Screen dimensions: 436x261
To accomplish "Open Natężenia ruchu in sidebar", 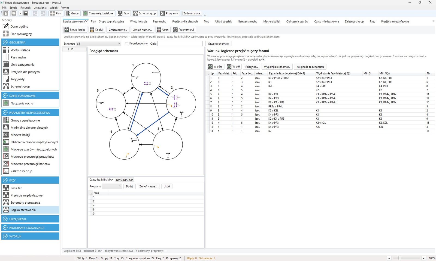I will [22, 103].
